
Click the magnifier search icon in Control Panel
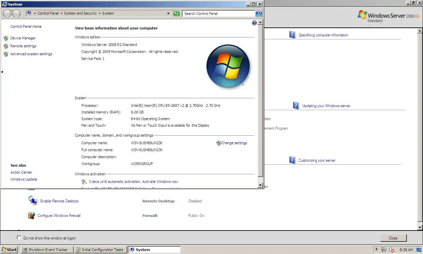(259, 14)
